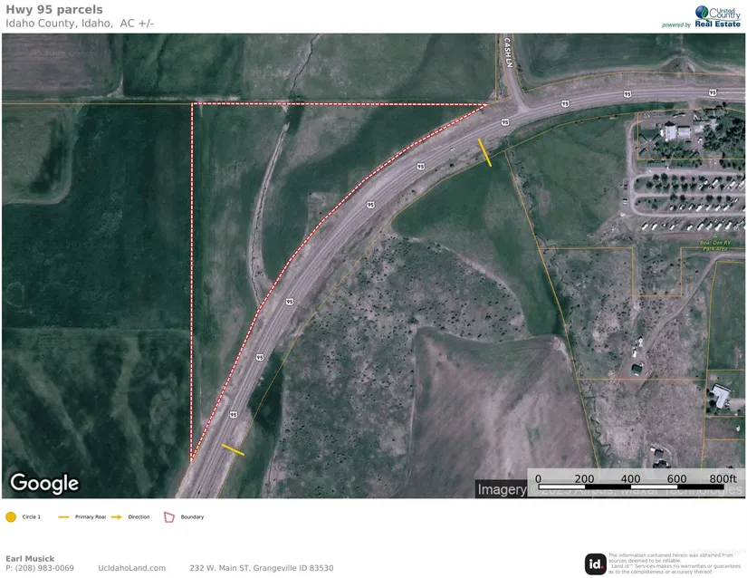
Task: Click the yellow marker line near the northeast corner
Action: (486, 152)
